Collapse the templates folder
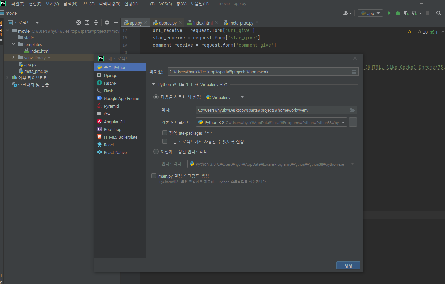 pyautogui.click(x=13, y=44)
